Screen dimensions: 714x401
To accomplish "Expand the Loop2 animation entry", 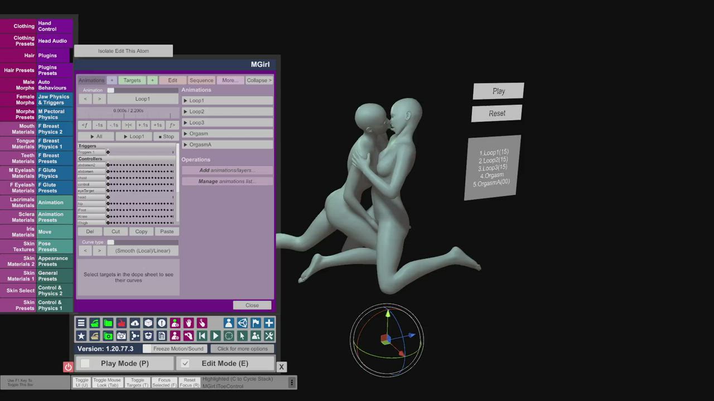I will coord(227,111).
